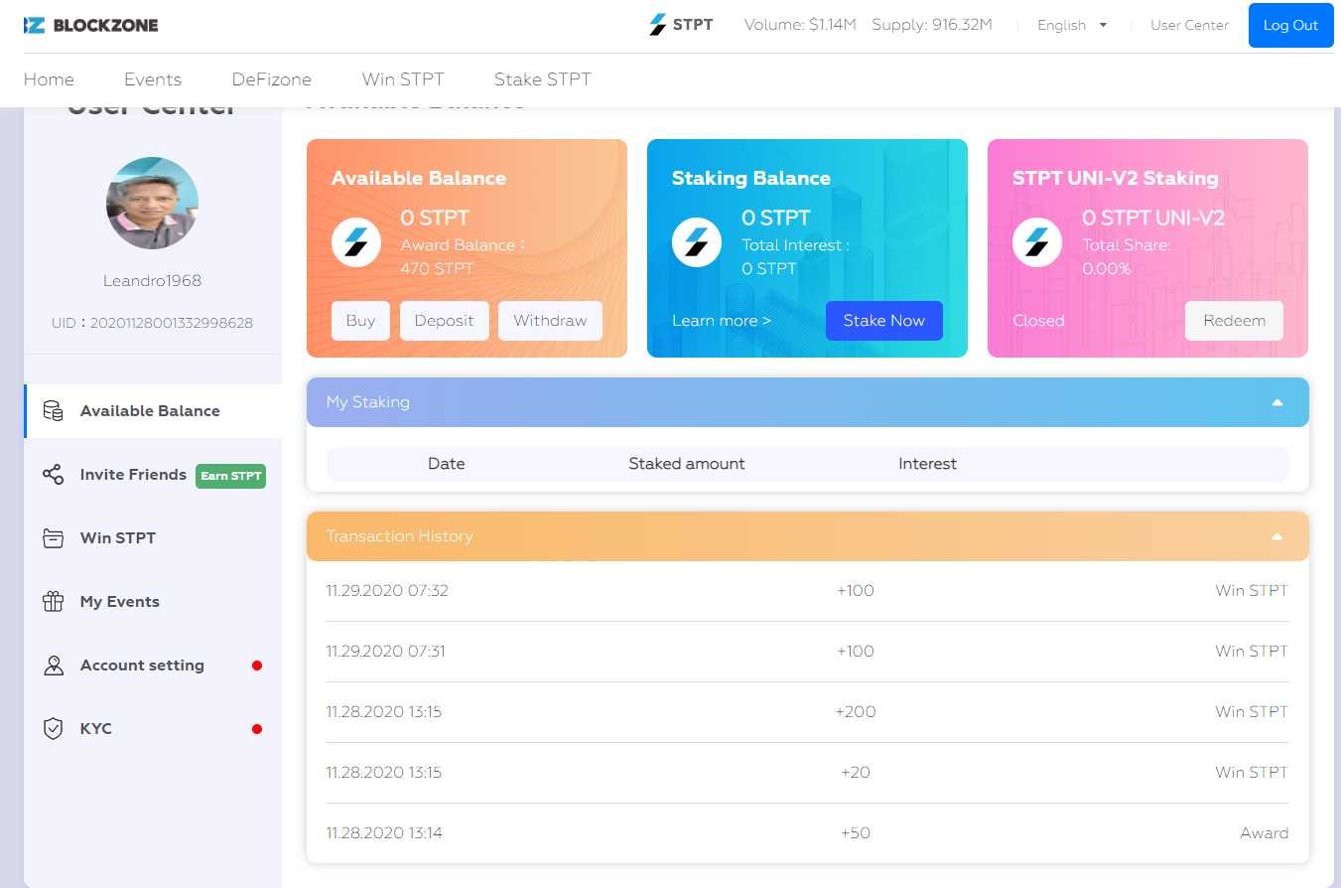The image size is (1341, 888).
Task: Click the Invite Friends share icon
Action: 54,475
